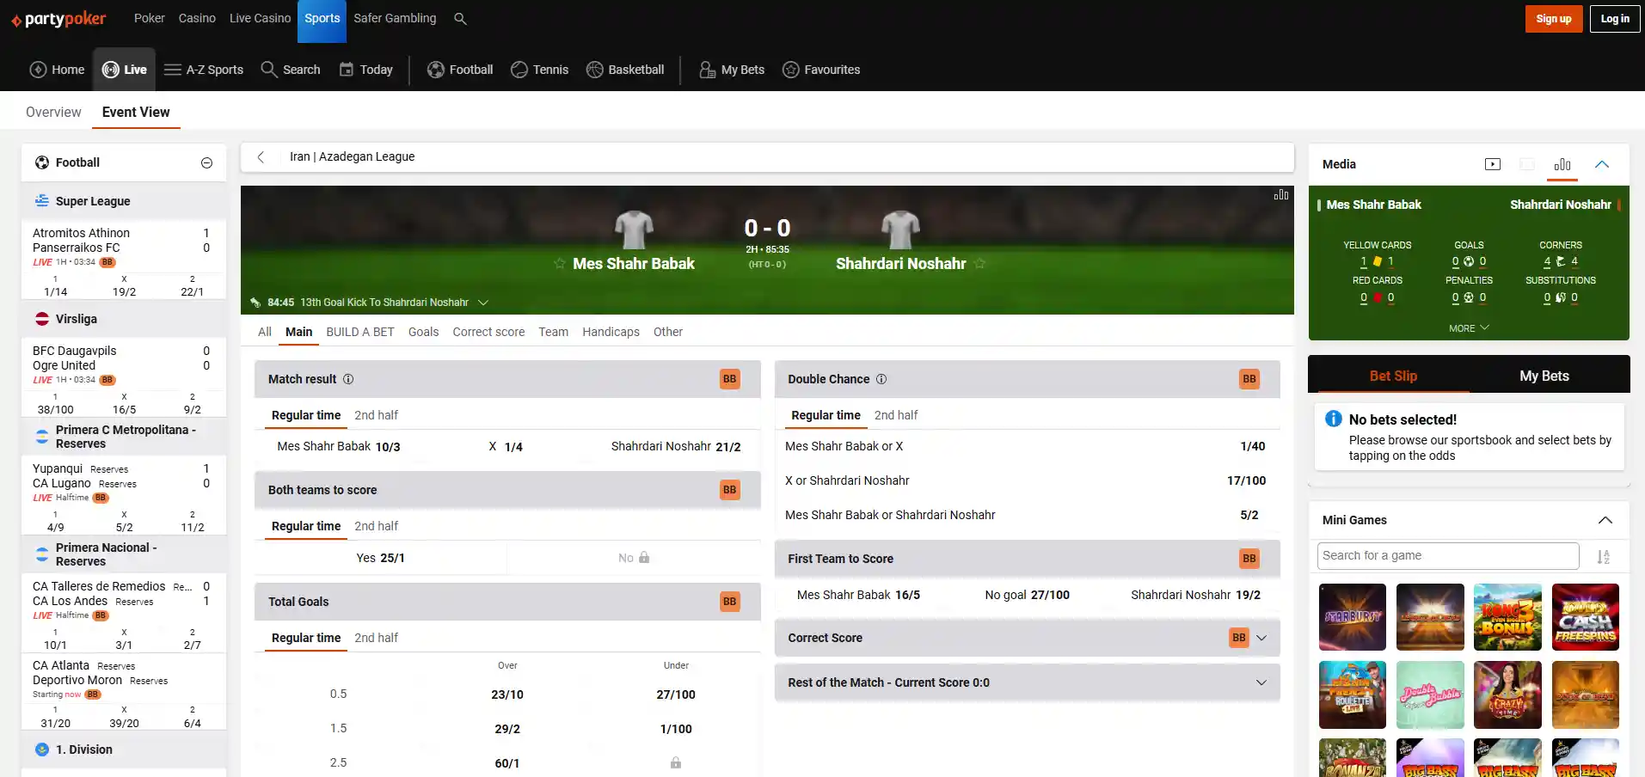Click the First Team to Score BB badge

1249,559
